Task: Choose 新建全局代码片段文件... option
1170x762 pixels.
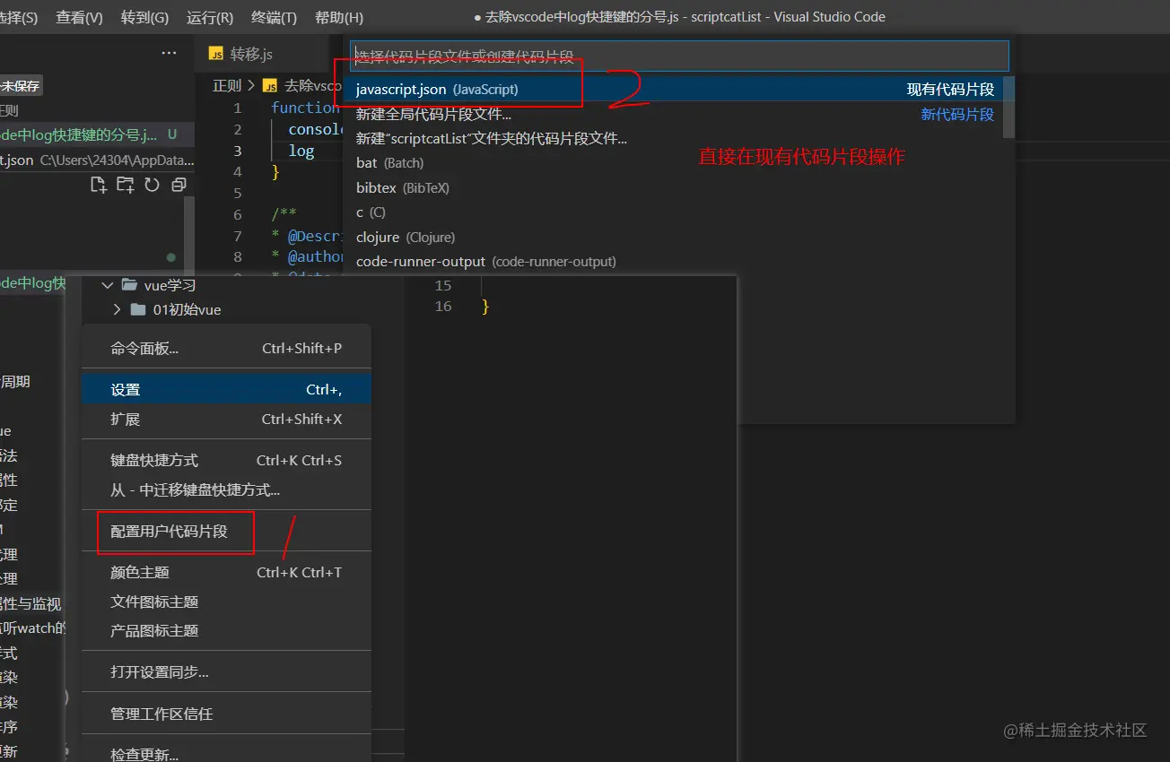Action: 672,114
